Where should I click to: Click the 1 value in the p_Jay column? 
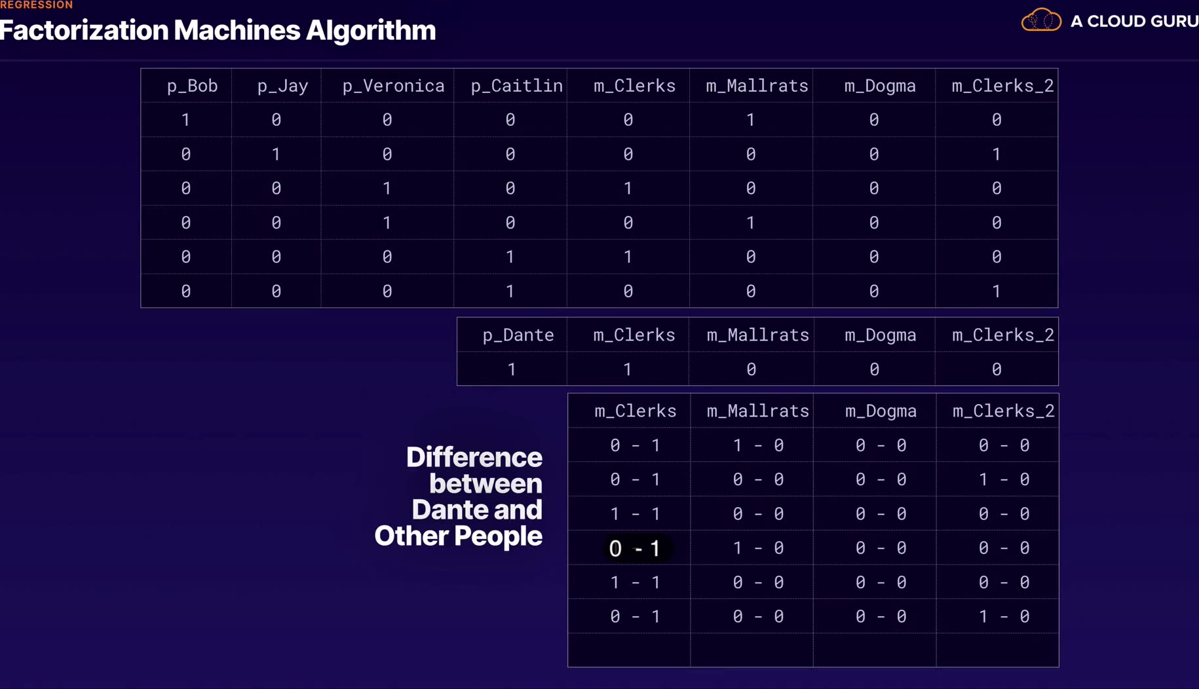276,155
